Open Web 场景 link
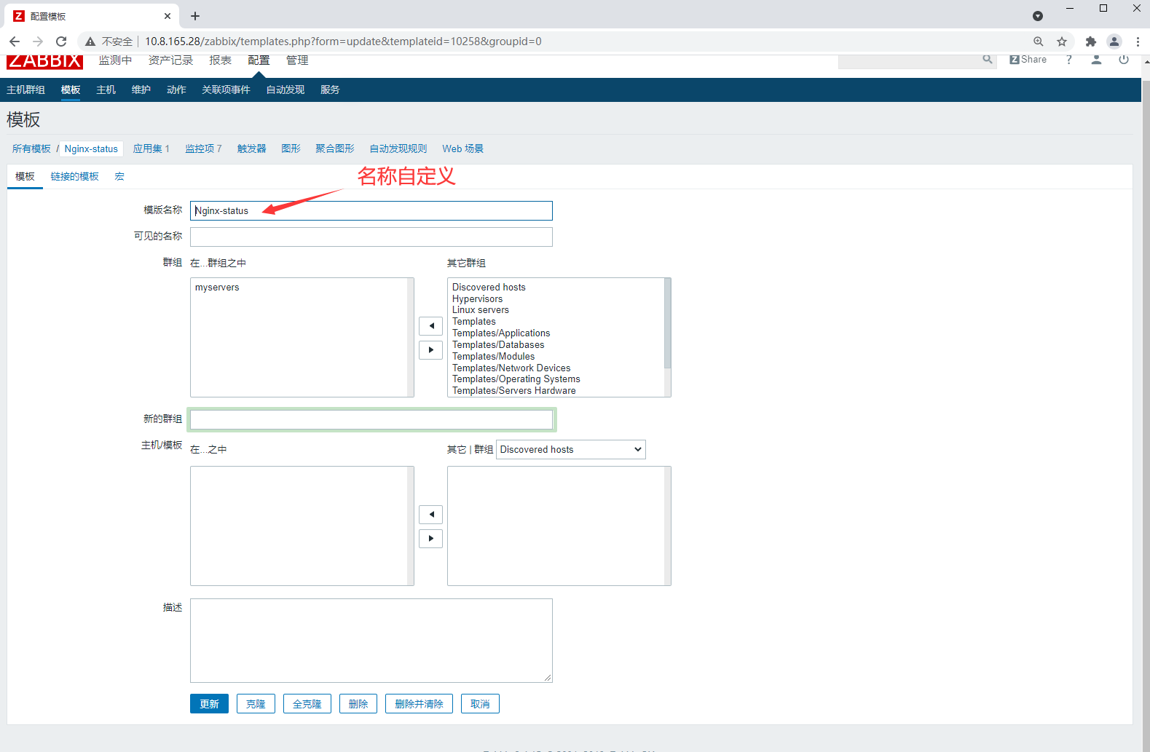 click(463, 149)
